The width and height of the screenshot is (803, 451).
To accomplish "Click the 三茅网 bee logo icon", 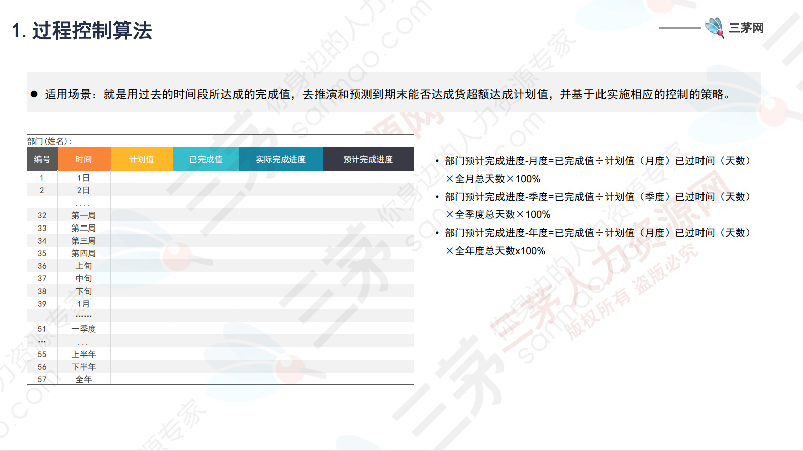I will point(714,27).
